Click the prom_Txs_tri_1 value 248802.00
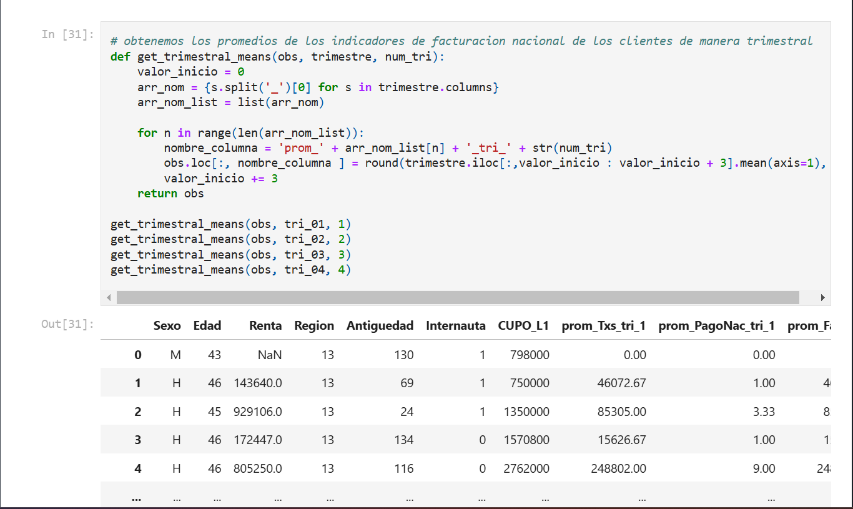The height and width of the screenshot is (509, 853). 619,468
